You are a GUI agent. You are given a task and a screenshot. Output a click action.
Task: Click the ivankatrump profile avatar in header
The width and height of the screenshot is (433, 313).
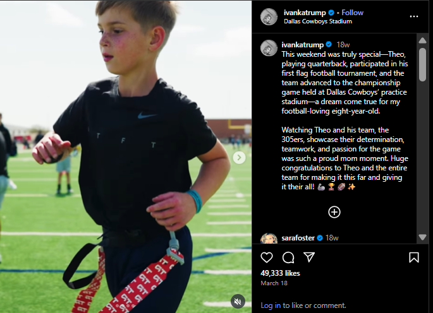[x=269, y=17]
